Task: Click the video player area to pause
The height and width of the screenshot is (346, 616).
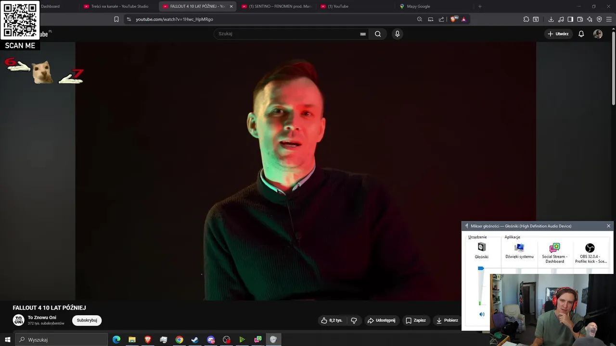Action: [306, 171]
